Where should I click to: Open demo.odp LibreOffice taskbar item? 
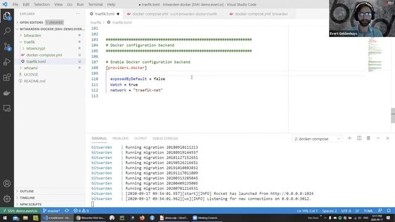pyautogui.click(x=174, y=218)
